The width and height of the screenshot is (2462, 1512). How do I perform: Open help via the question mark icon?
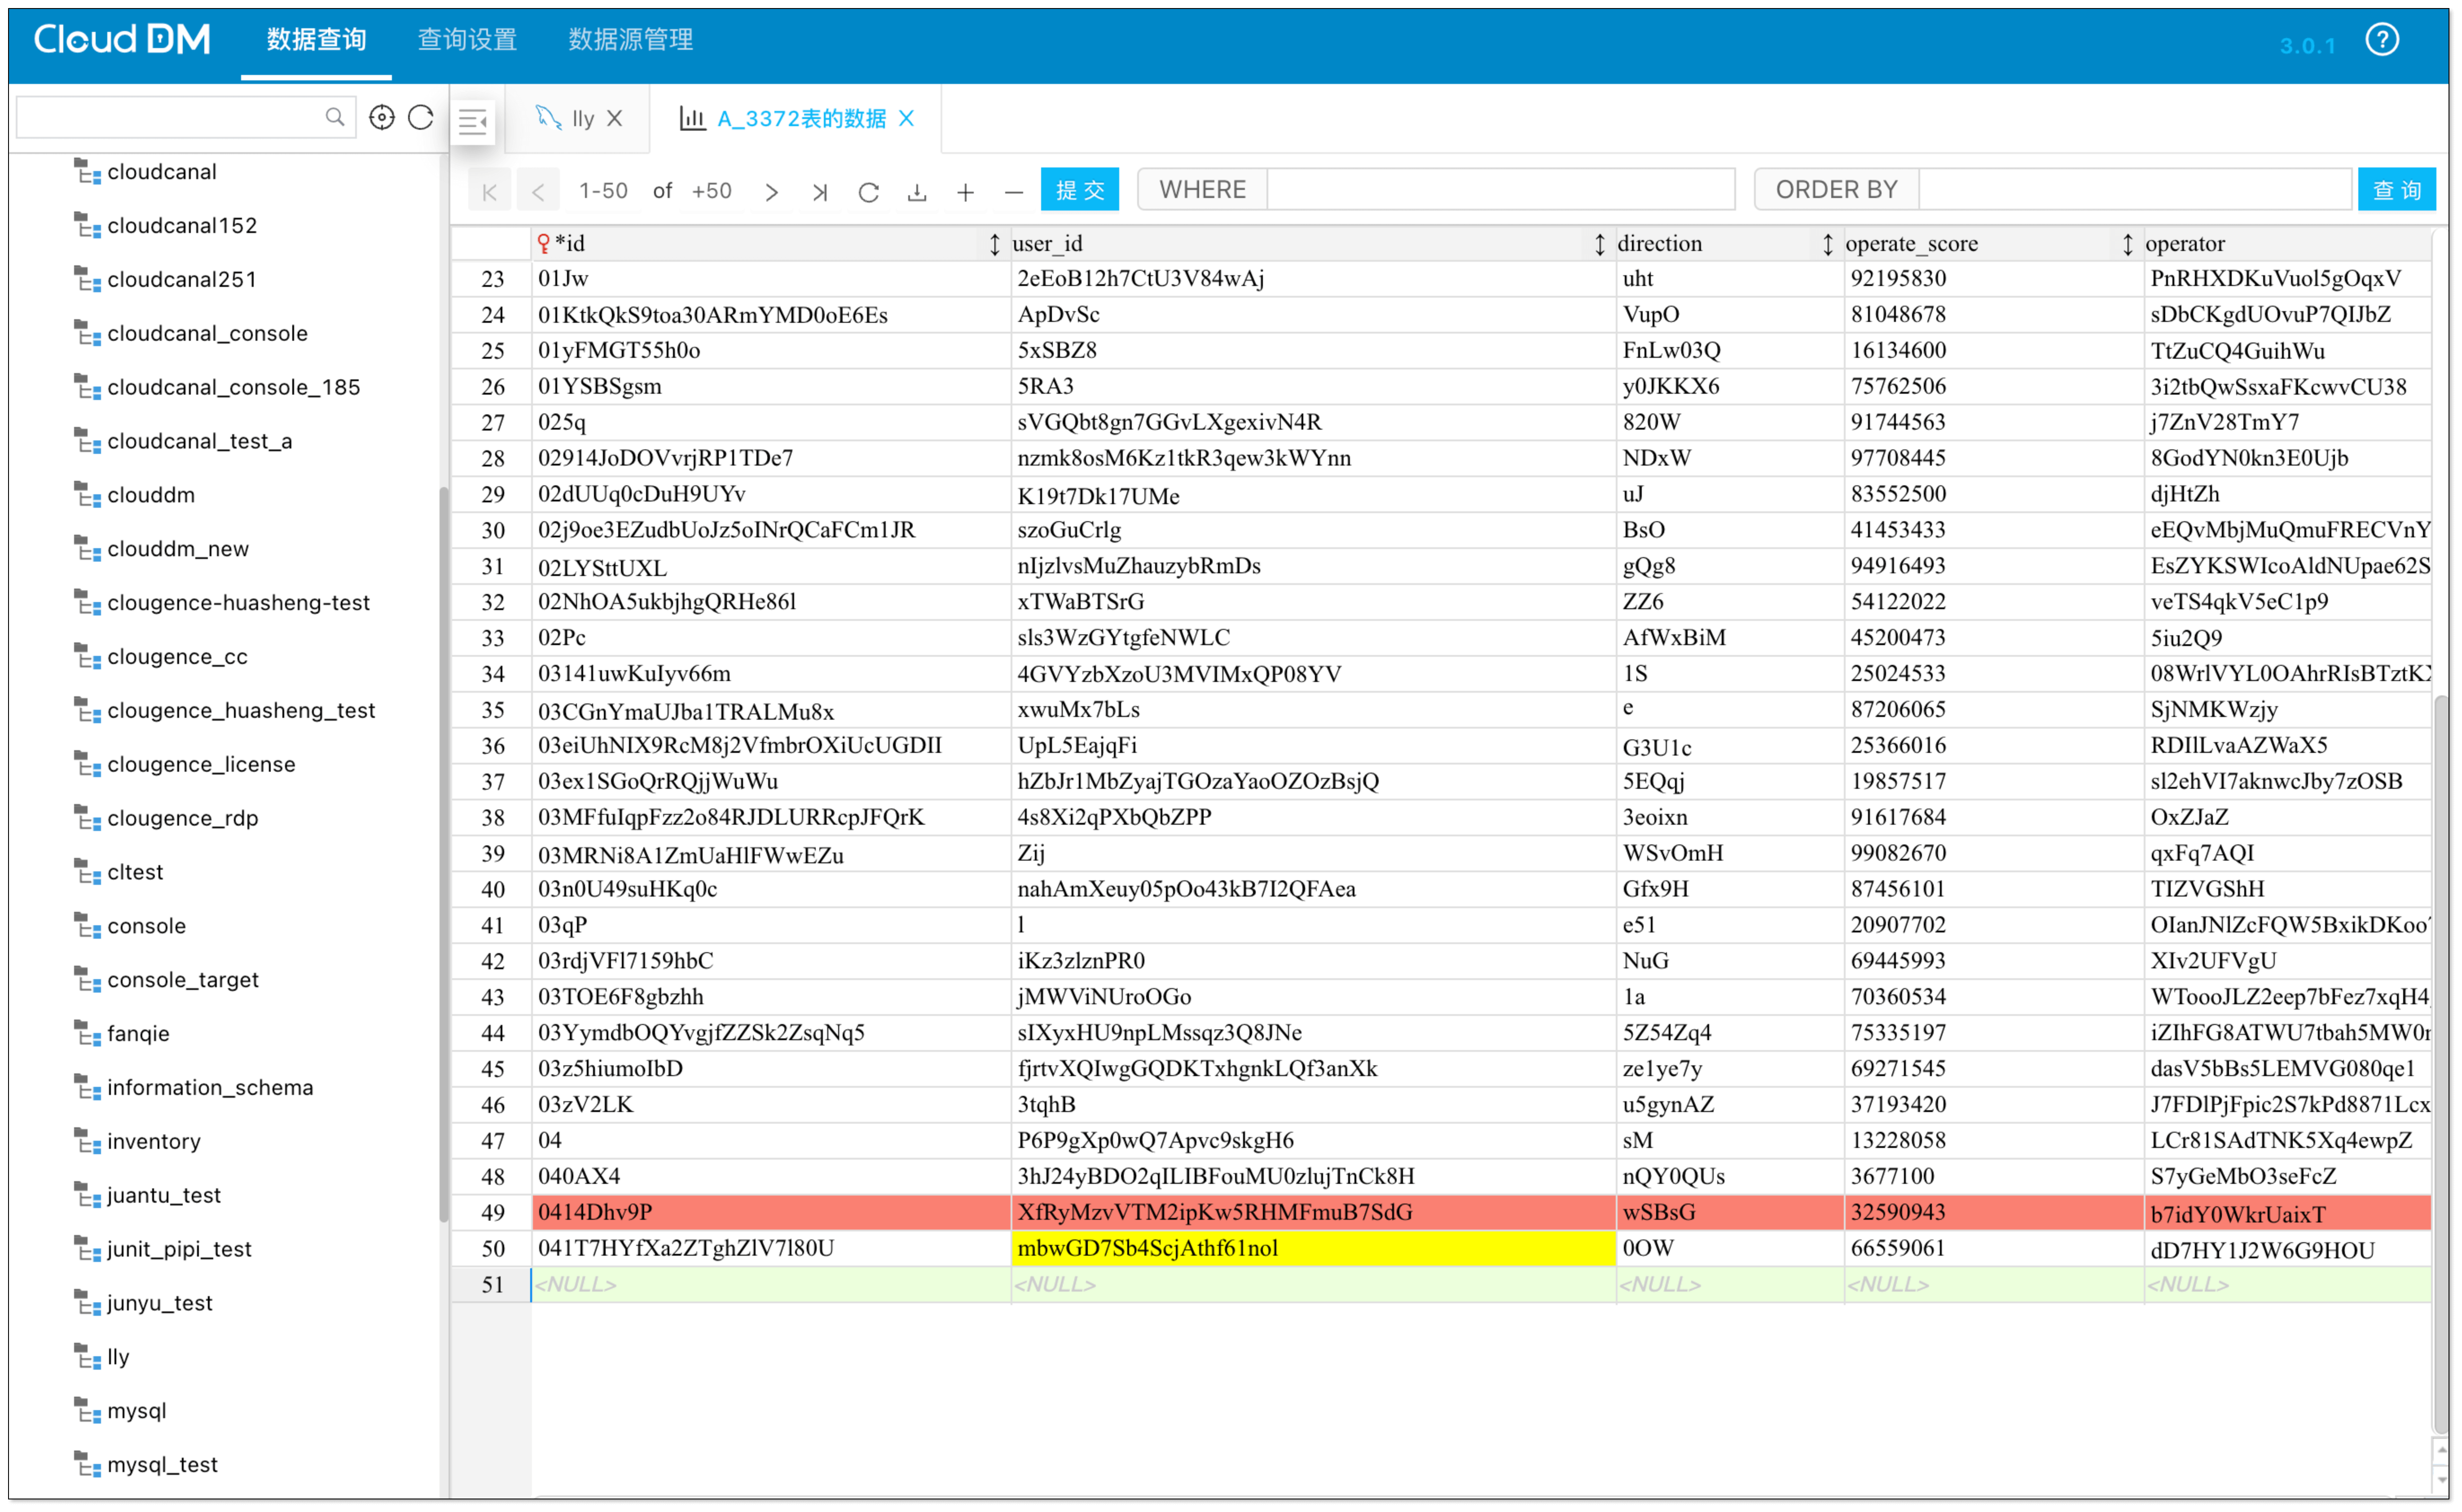pos(2383,40)
